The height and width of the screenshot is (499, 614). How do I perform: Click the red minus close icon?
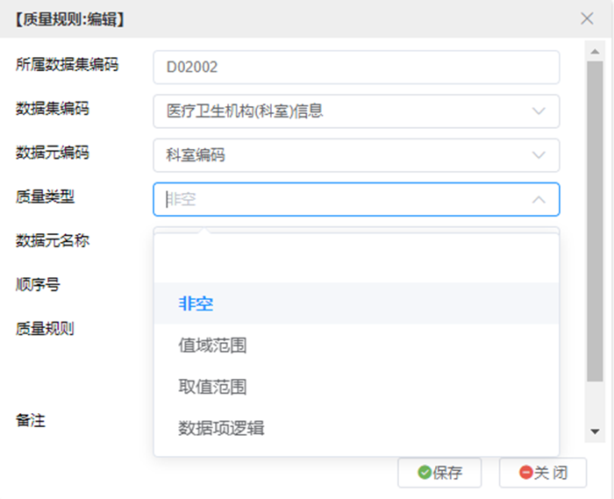(526, 473)
